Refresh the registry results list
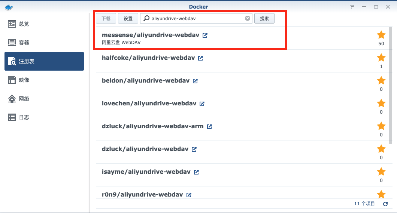Viewport: 397px width, 213px height. point(385,204)
